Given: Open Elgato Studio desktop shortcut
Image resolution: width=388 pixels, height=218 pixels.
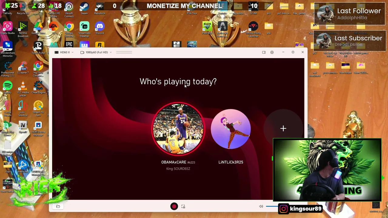Looking at the screenshot, I should click(x=8, y=28).
